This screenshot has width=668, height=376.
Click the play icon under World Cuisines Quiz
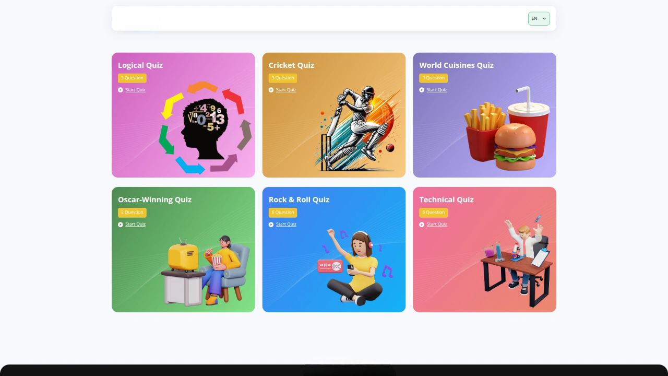pyautogui.click(x=422, y=90)
